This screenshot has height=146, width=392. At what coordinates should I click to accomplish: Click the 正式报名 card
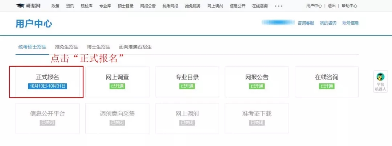point(48,82)
